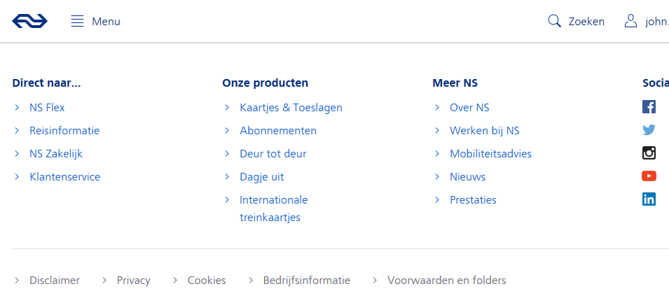Select Zoeken in the top bar
The height and width of the screenshot is (305, 669).
[586, 21]
